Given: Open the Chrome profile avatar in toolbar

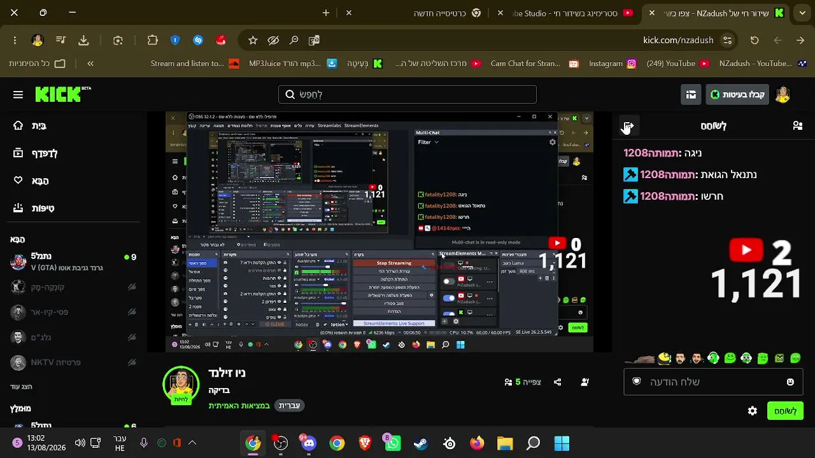Looking at the screenshot, I should click(x=38, y=40).
